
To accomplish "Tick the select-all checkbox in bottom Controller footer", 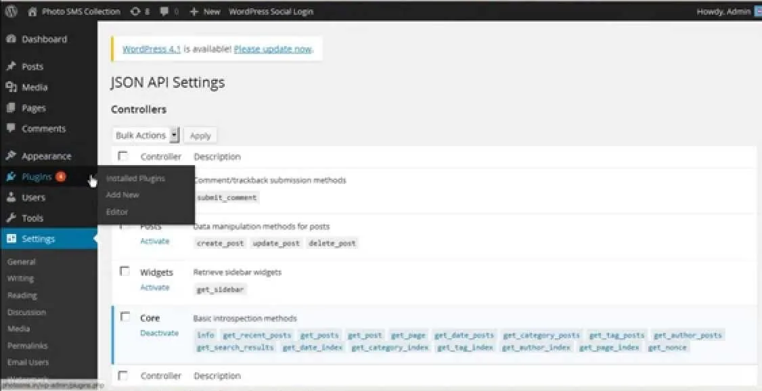I will (x=123, y=375).
